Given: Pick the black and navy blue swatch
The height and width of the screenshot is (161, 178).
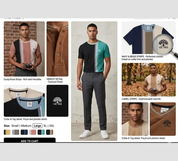Looking at the screenshot, I should (x=24, y=132).
